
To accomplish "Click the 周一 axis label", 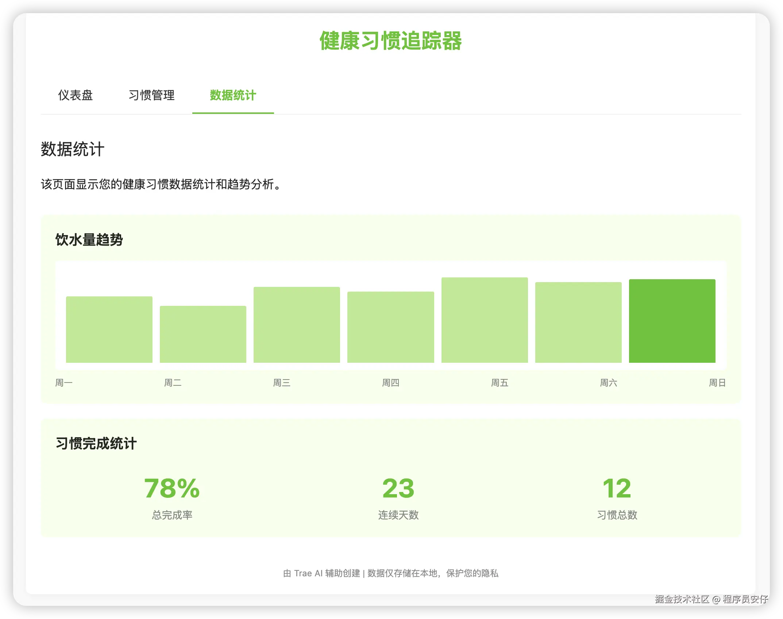I will pos(64,383).
